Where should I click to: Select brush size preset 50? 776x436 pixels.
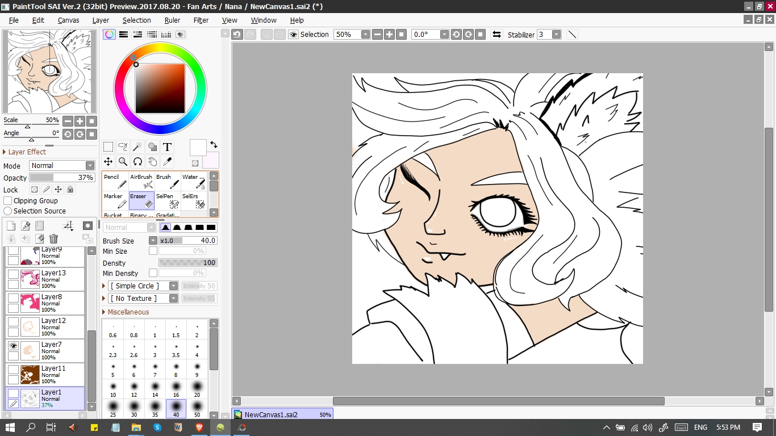[197, 409]
